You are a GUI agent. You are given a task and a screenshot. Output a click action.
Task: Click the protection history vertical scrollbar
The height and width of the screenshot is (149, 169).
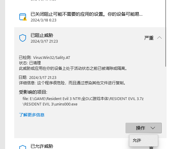coord(166,34)
